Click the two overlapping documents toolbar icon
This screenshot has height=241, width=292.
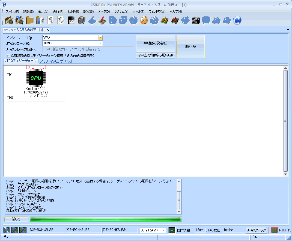pyautogui.click(x=61, y=20)
